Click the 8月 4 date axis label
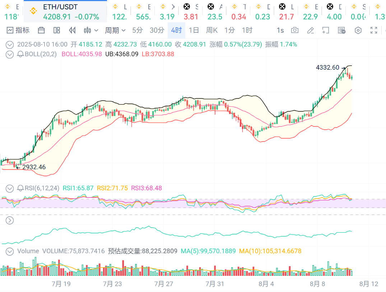386x292 pixels. point(266,284)
